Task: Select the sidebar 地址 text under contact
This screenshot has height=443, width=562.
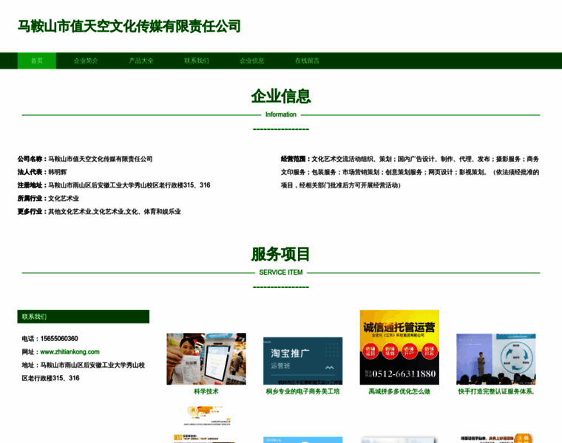Action: (x=83, y=371)
